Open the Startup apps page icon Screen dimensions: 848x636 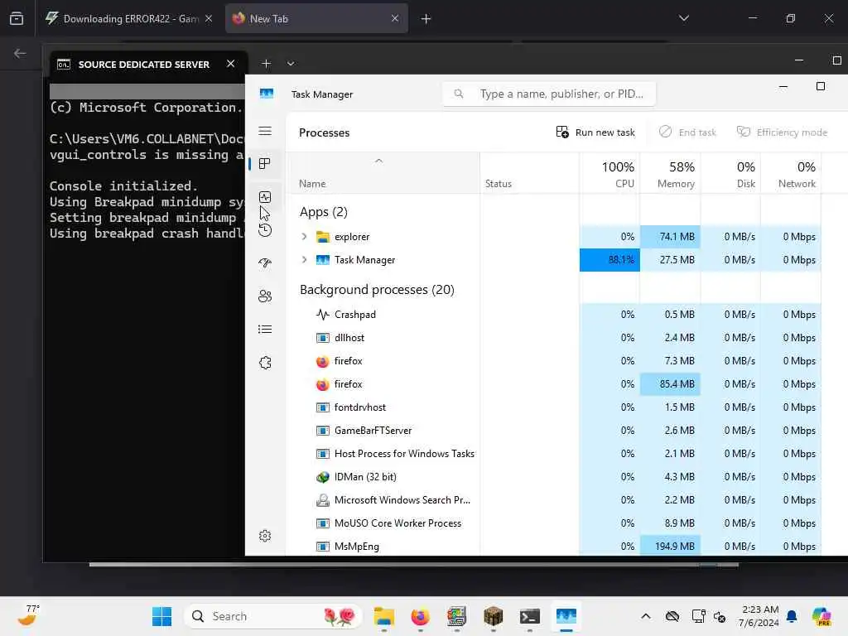click(x=265, y=263)
